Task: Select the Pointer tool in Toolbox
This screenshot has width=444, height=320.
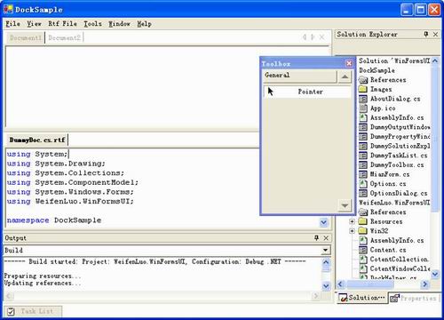Action: pos(307,92)
